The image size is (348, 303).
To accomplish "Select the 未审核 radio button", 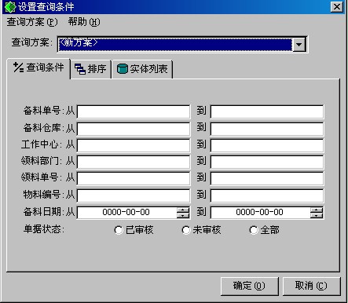I will pyautogui.click(x=186, y=230).
